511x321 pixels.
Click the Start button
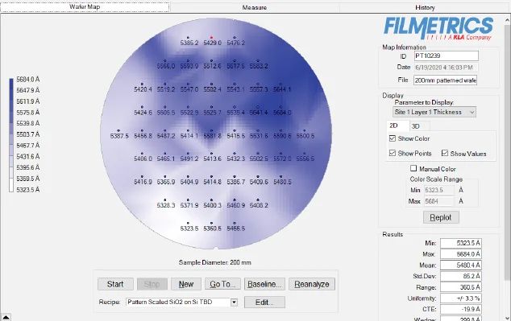tap(115, 284)
